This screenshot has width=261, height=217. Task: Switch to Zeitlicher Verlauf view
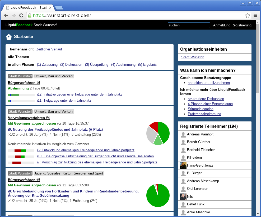coord(49,49)
